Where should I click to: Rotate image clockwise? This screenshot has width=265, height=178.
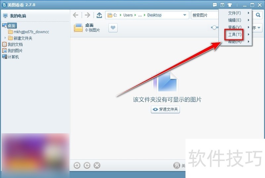coord(87,165)
